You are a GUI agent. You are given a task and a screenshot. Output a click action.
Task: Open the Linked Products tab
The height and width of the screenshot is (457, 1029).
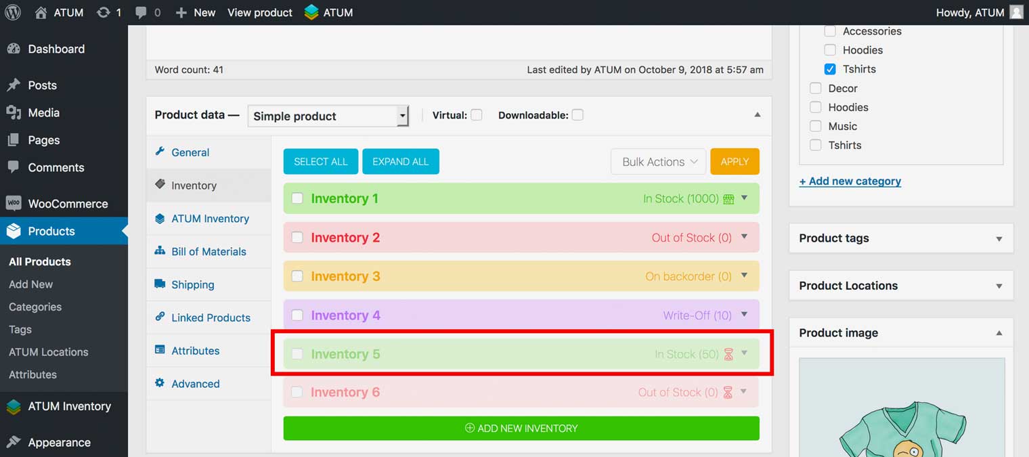pos(211,318)
